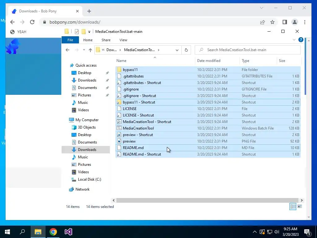Select Local Disk (C:) in navigation pane
317x238 pixels.
tap(89, 179)
